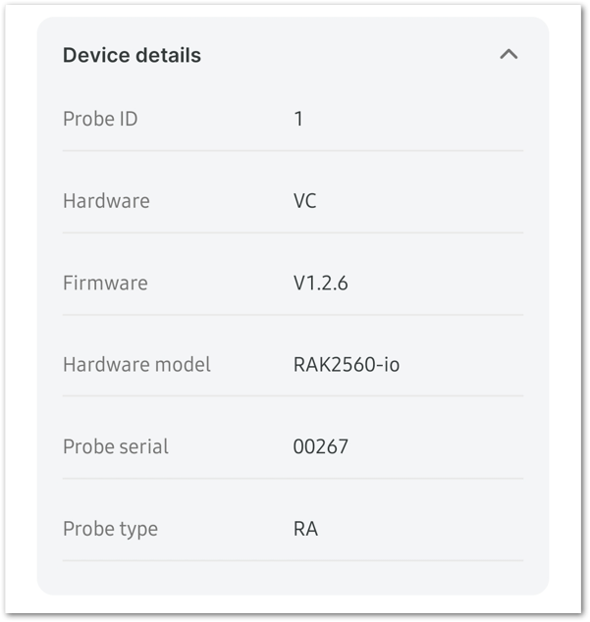Click the RAK2560-io model value
The height and width of the screenshot is (622, 590).
tap(347, 364)
